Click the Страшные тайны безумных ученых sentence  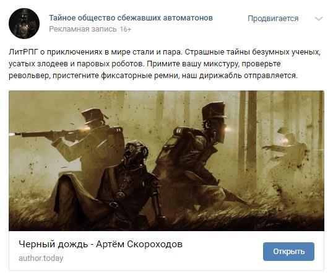(x=252, y=52)
